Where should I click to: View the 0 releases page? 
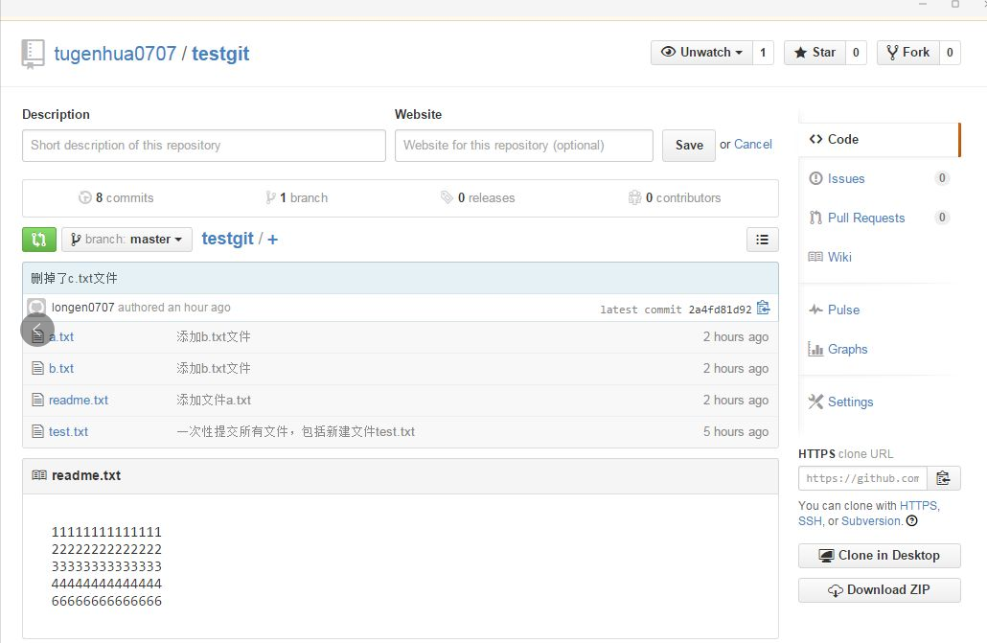tap(478, 197)
